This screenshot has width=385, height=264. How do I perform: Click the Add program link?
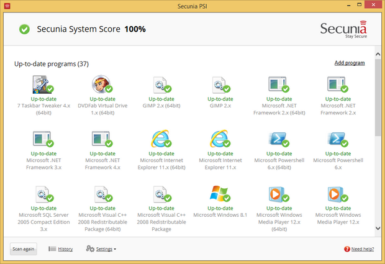[350, 63]
